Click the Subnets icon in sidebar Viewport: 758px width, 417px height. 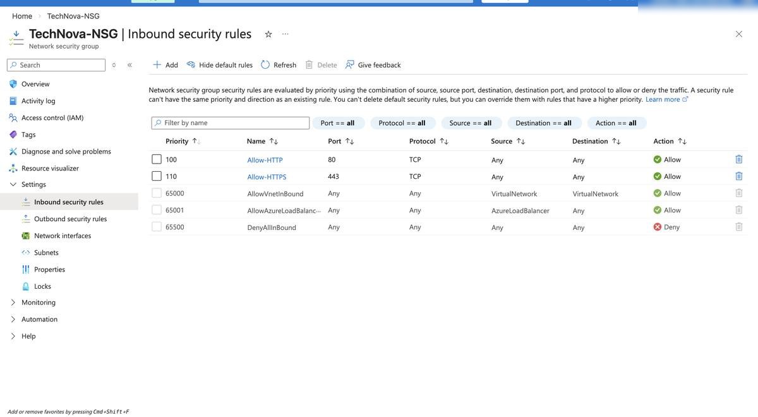[26, 253]
